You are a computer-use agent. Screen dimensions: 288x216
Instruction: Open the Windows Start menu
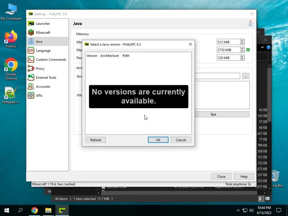tap(7, 210)
